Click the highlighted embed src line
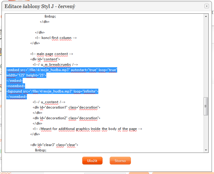This screenshot has height=174, width=214. (62, 70)
